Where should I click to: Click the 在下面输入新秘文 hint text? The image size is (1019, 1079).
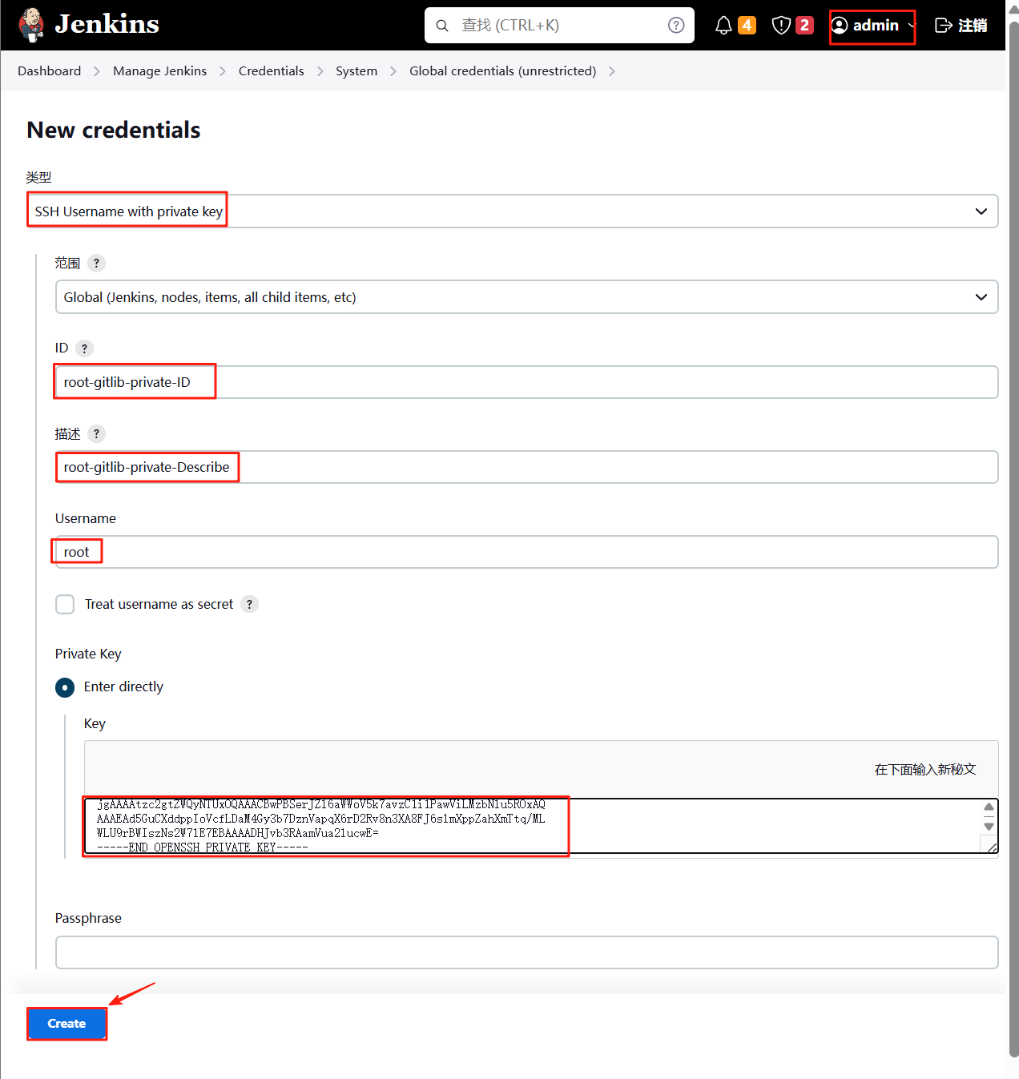[x=925, y=770]
